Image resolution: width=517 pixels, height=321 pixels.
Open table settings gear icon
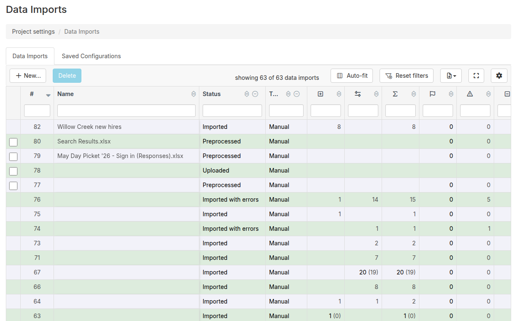[499, 76]
